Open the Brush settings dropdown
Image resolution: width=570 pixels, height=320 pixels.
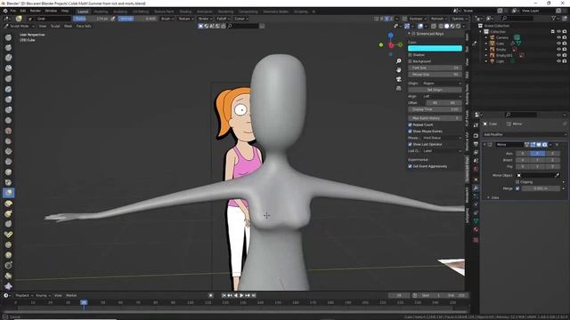pyautogui.click(x=167, y=19)
